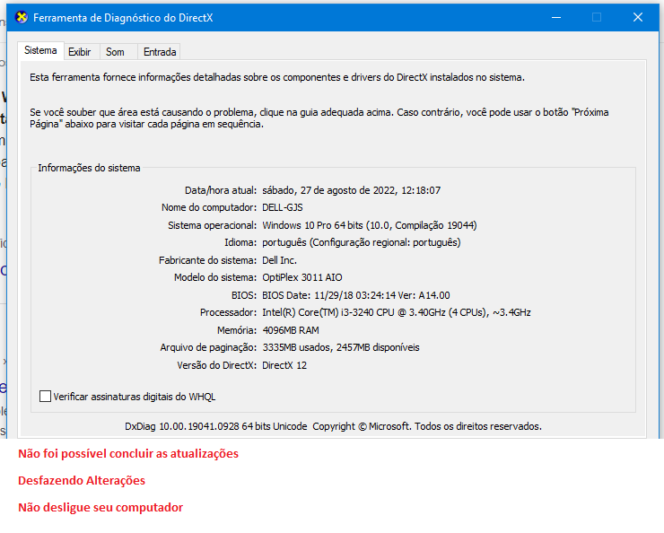664x533 pixels.
Task: Open the Som tab
Action: point(115,52)
